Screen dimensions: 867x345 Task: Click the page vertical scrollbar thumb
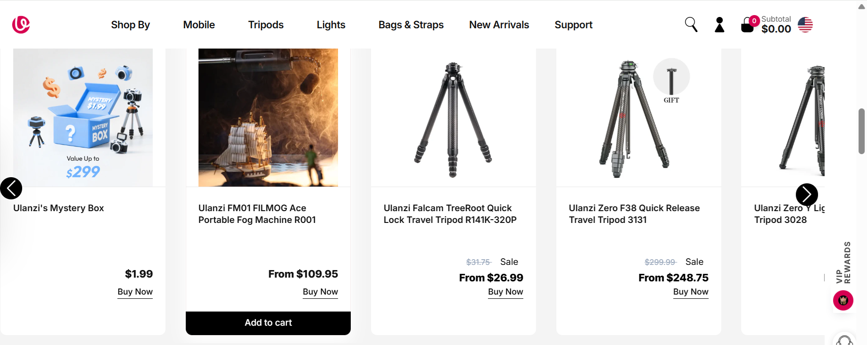(862, 131)
